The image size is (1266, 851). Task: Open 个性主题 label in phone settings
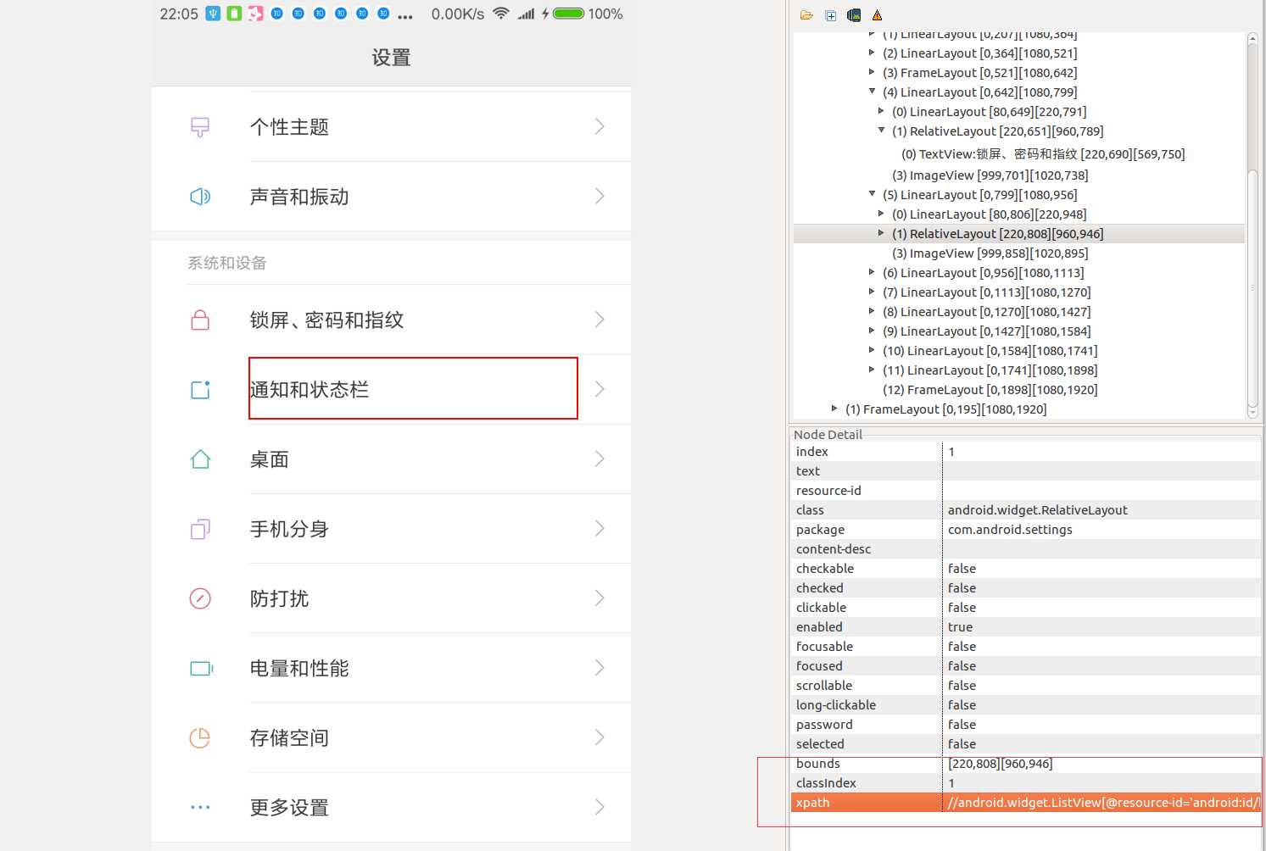tap(289, 127)
